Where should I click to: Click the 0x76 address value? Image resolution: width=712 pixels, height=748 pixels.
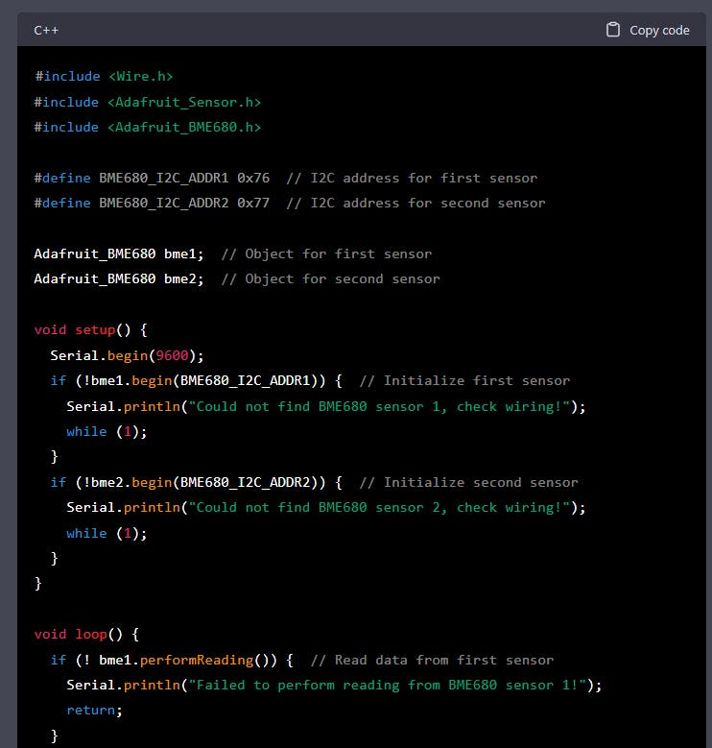[x=253, y=178]
